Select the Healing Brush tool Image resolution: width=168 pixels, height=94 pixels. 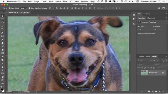[x=2, y=36]
